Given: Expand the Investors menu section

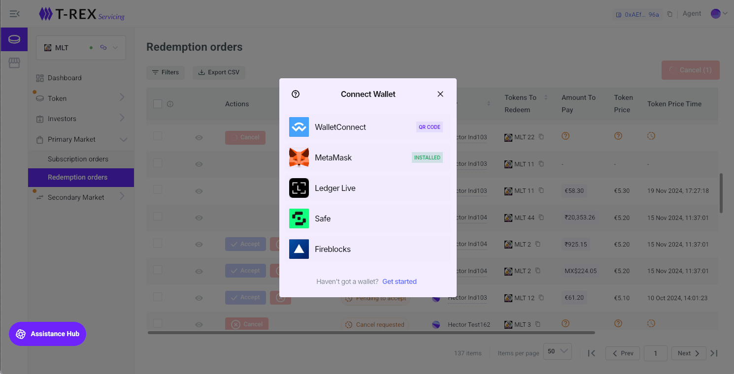Looking at the screenshot, I should tap(81, 119).
